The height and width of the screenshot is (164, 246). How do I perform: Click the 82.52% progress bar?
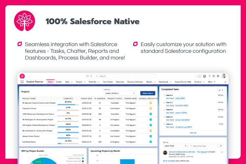click(68, 104)
